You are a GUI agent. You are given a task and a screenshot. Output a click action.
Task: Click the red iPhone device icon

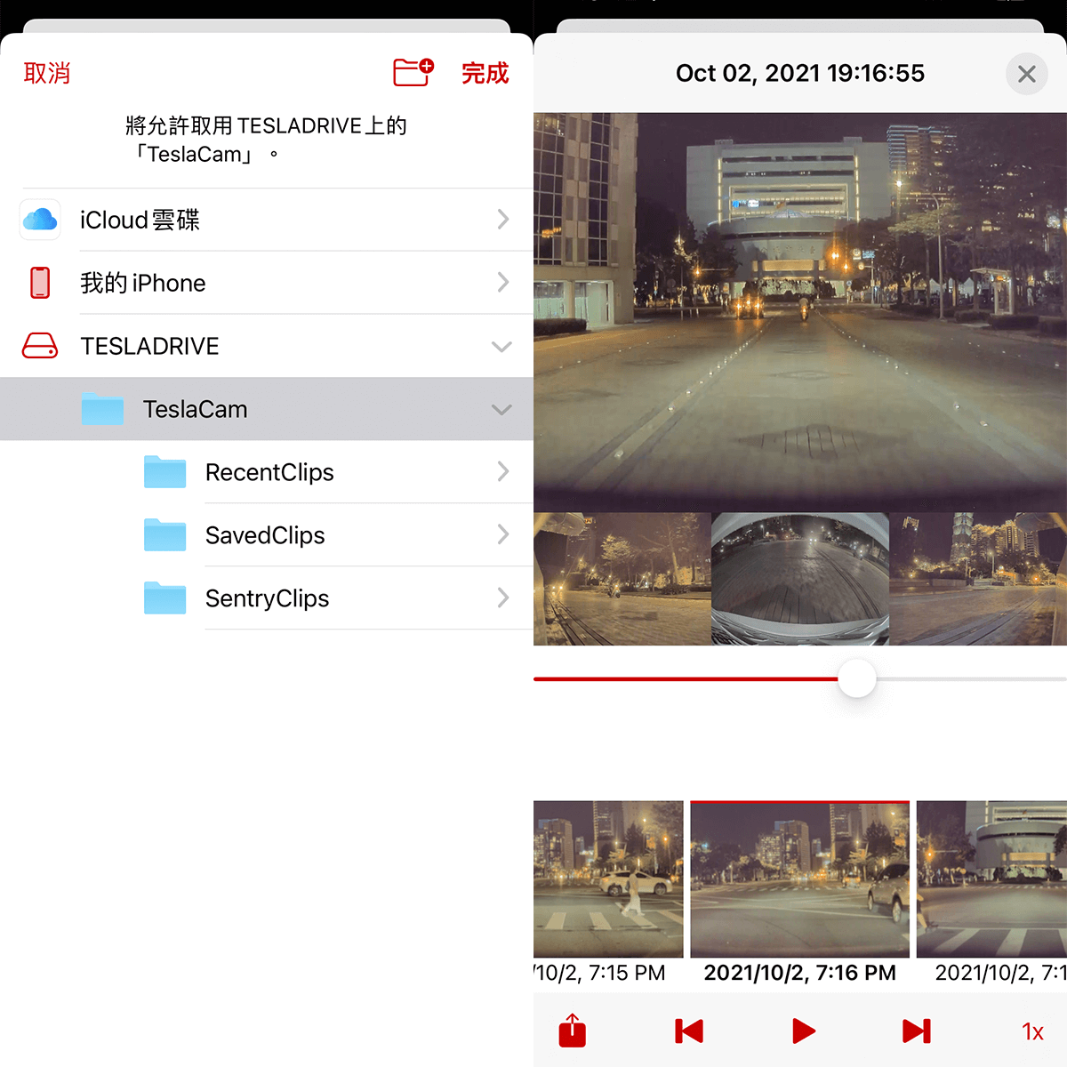40,283
